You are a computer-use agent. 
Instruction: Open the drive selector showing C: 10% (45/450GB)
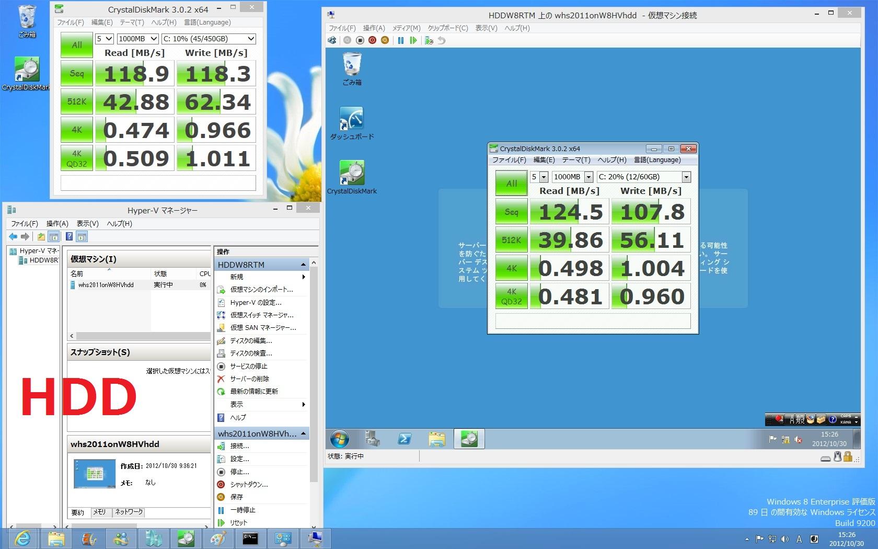click(x=209, y=39)
